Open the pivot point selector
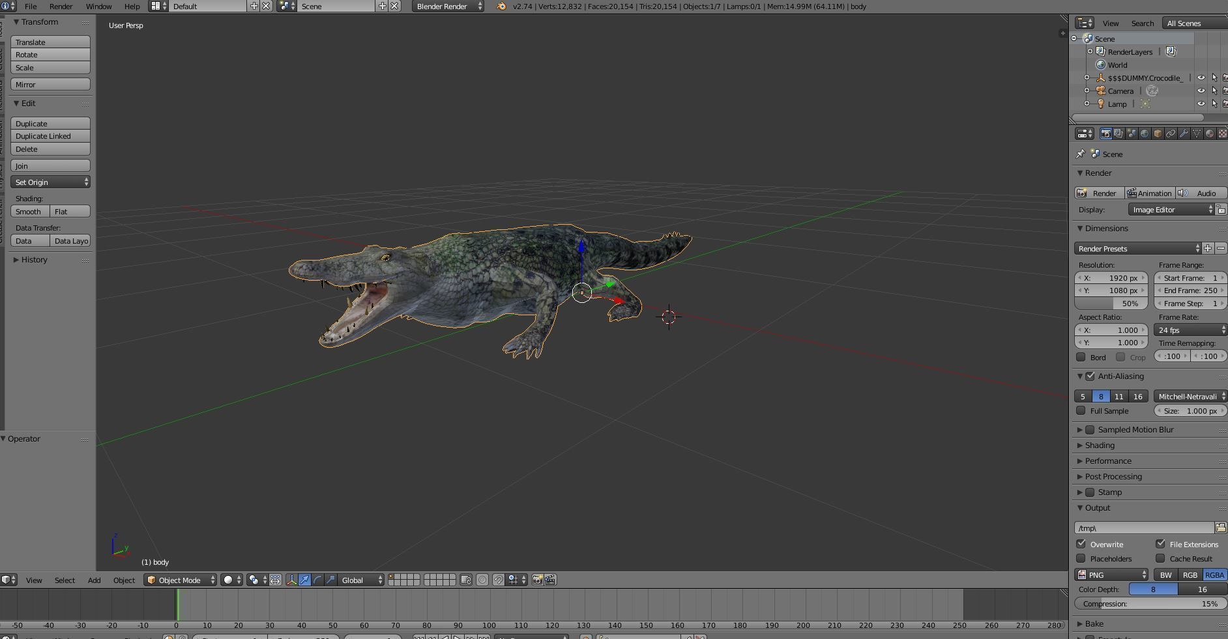The image size is (1228, 639). (257, 580)
